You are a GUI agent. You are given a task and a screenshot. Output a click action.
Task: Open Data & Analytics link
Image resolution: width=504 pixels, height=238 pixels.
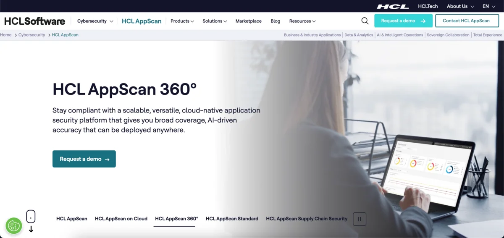pos(359,35)
